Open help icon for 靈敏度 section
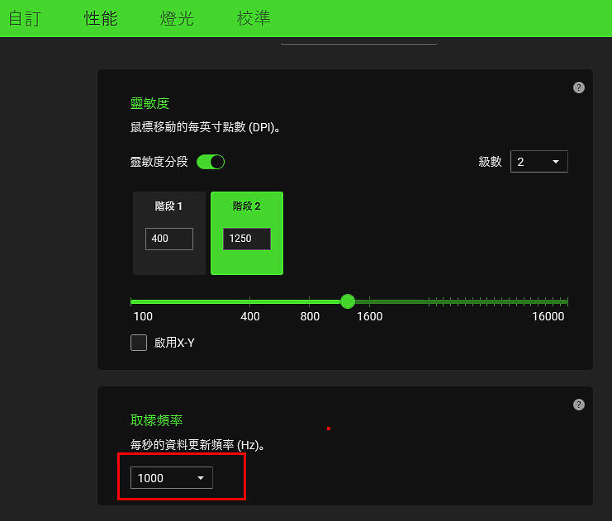 [x=578, y=88]
